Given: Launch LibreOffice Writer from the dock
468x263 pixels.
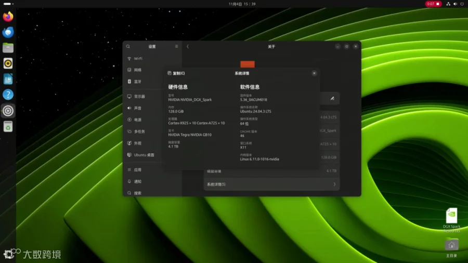Looking at the screenshot, I should click(8, 79).
